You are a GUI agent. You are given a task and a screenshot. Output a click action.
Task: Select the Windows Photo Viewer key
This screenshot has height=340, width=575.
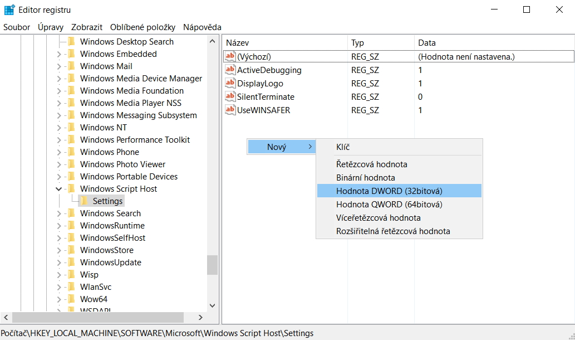pos(122,164)
